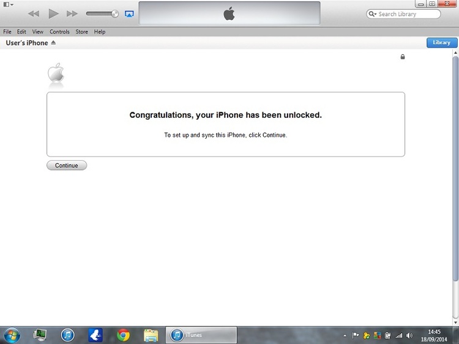Open the Action Center flag icon
This screenshot has width=459, height=344.
click(x=355, y=335)
